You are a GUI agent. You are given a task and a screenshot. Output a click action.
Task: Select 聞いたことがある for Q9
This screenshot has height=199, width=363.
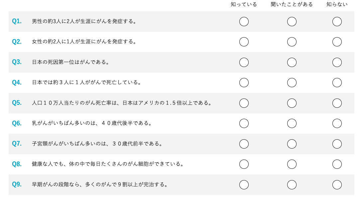pyautogui.click(x=292, y=185)
